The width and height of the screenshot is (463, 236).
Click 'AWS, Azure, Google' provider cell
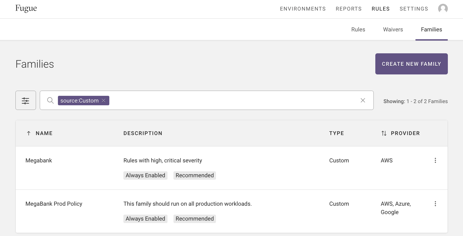tap(396, 208)
